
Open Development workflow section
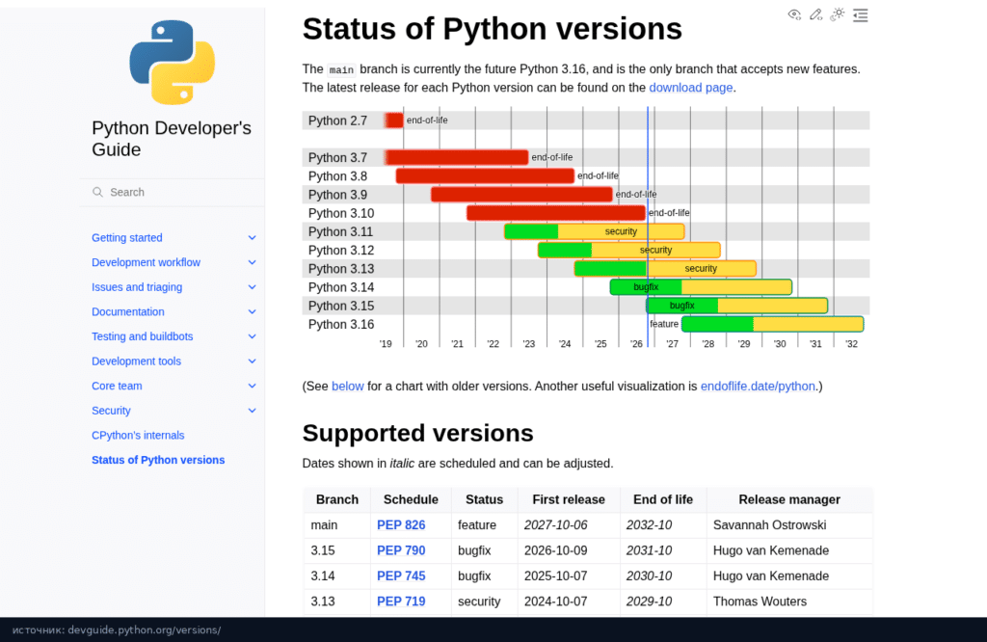click(x=147, y=262)
